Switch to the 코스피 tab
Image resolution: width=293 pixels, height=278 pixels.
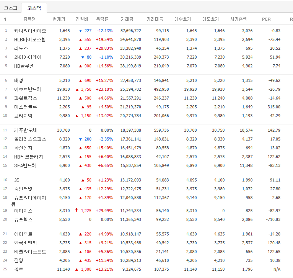click(11, 8)
